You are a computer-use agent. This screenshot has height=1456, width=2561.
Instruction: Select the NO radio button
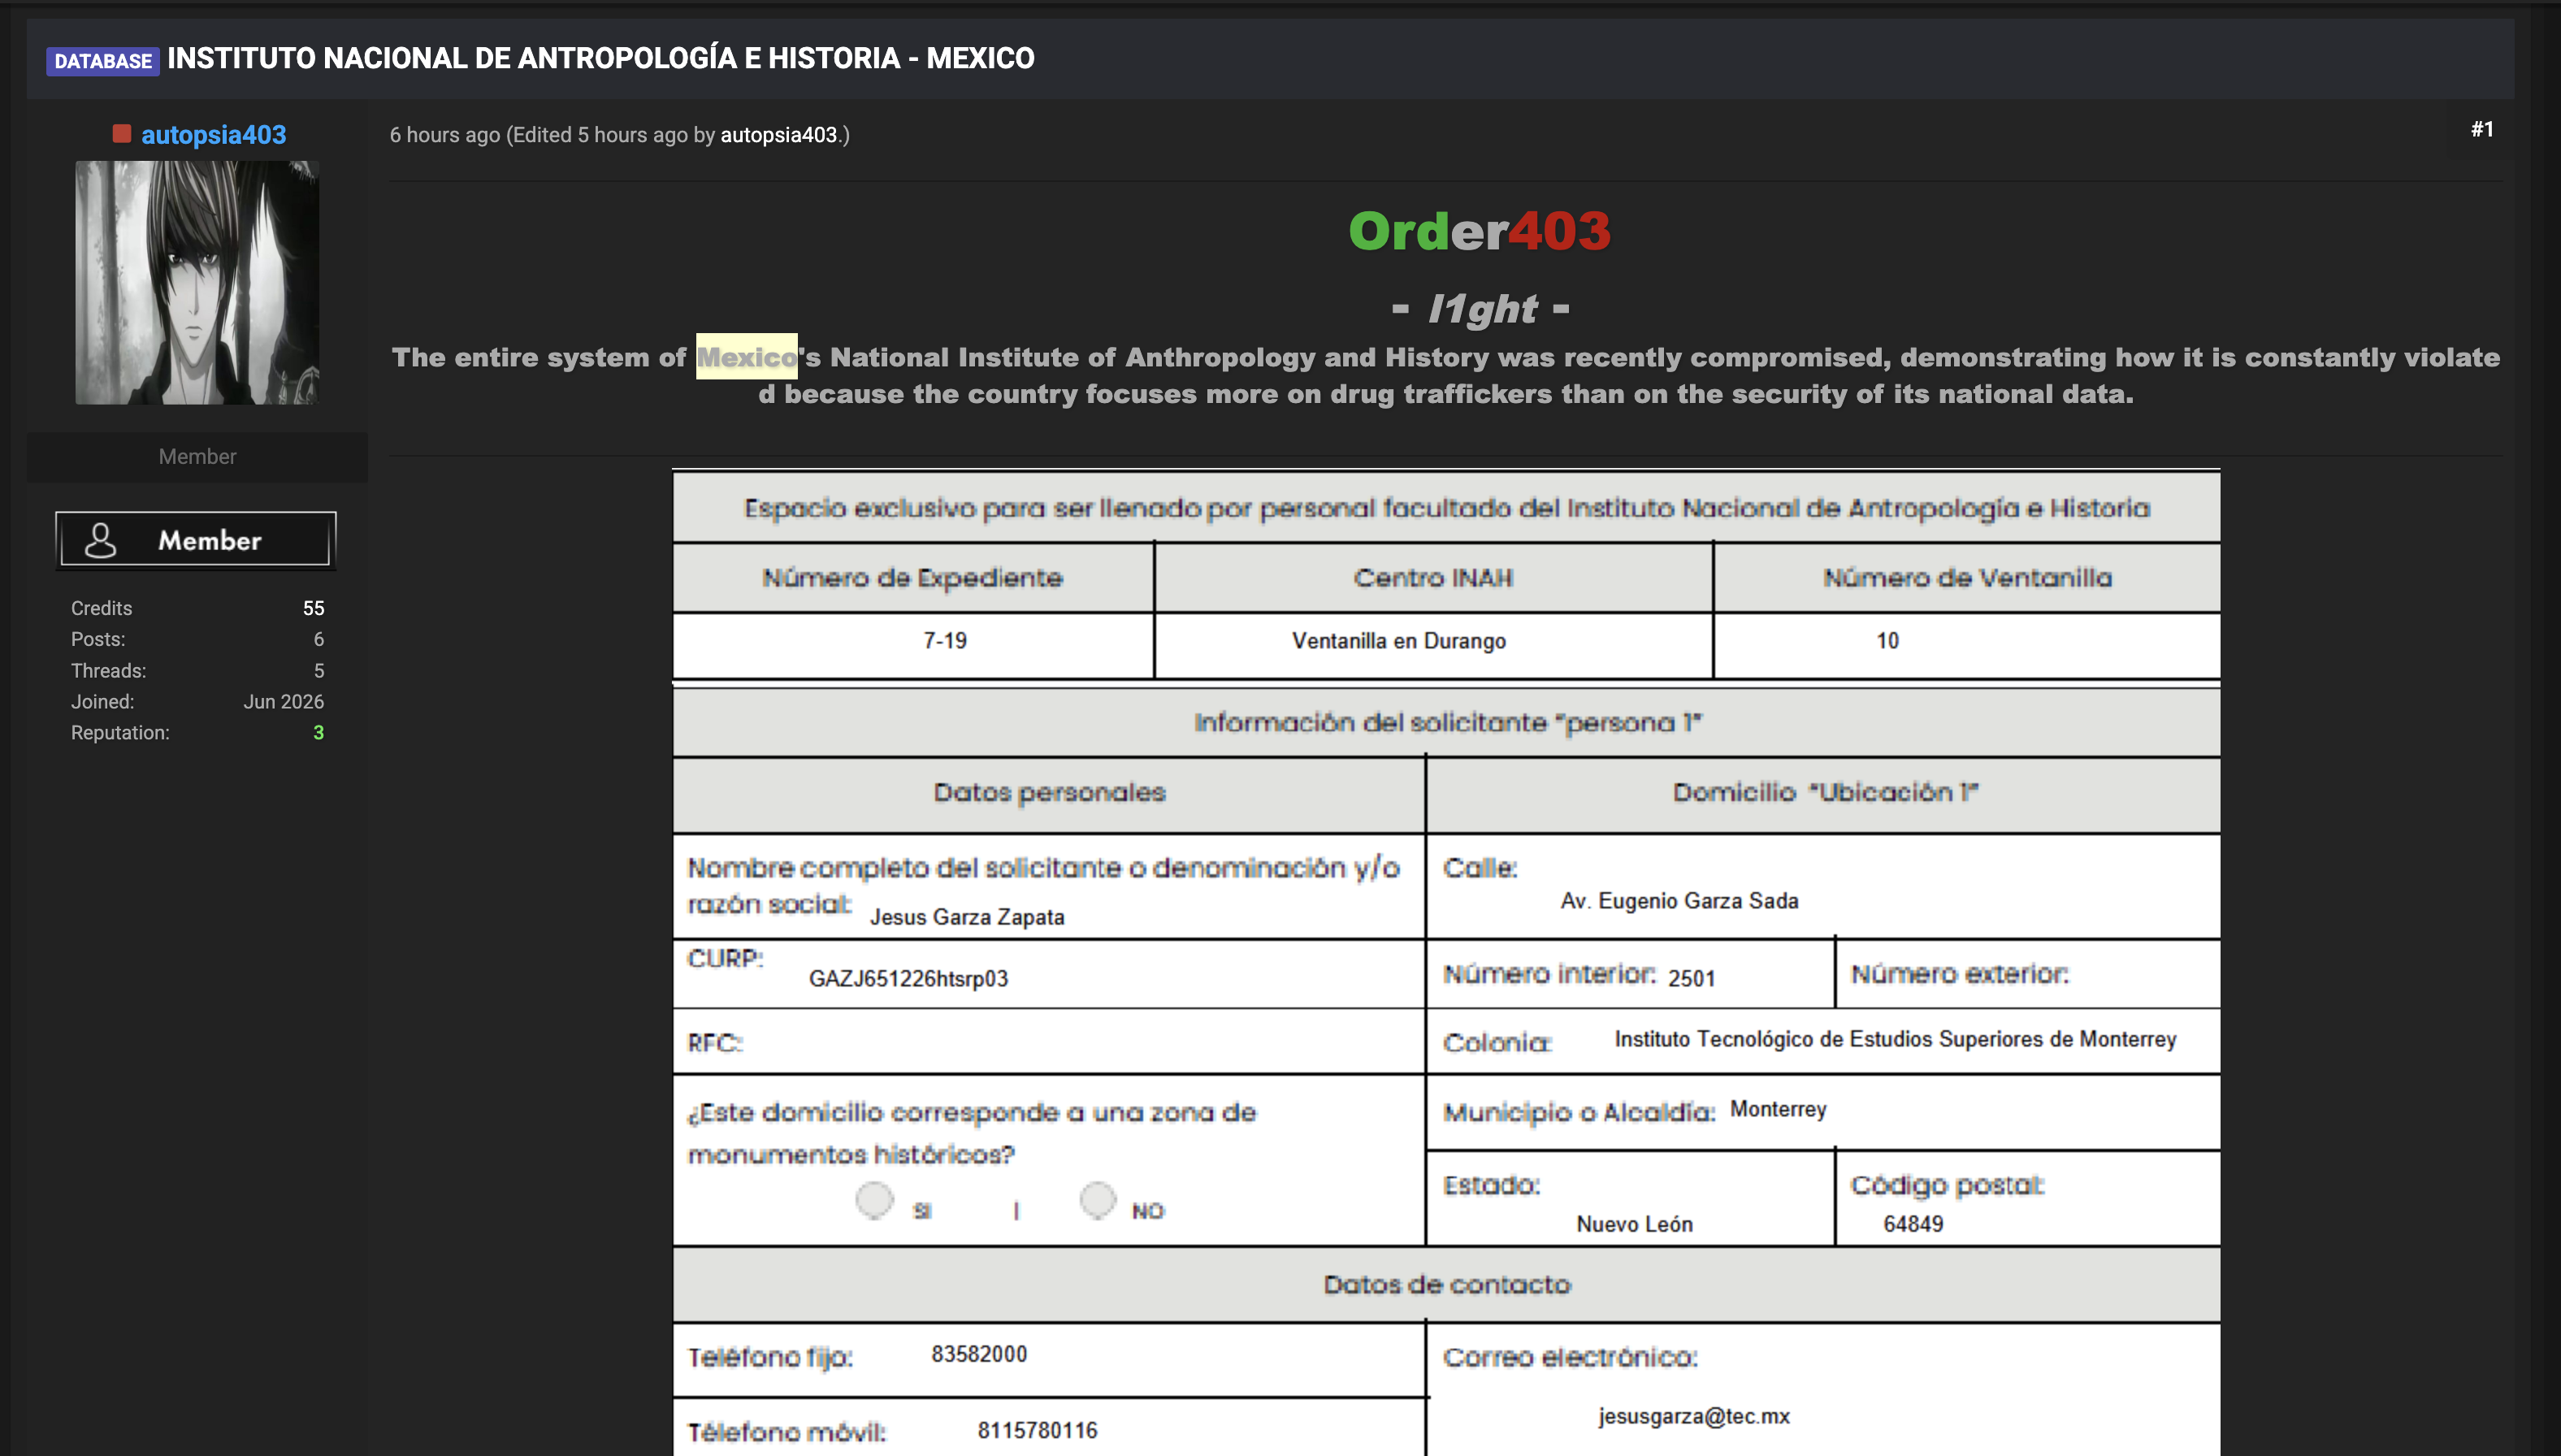1097,1200
